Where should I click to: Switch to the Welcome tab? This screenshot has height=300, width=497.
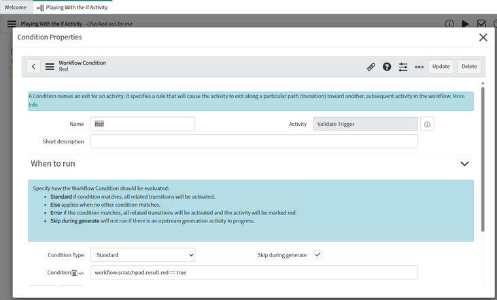point(16,7)
